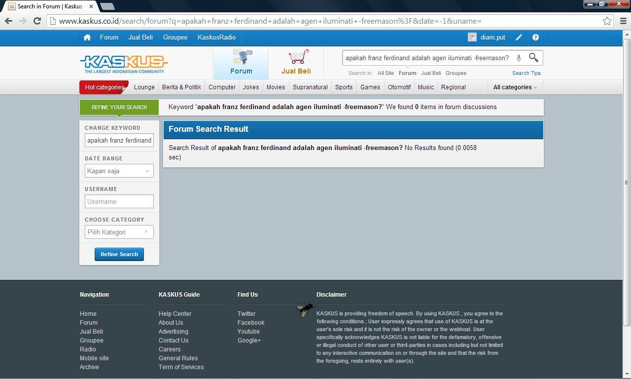The image size is (631, 379).
Task: Open About Us footer link
Action: [171, 323]
